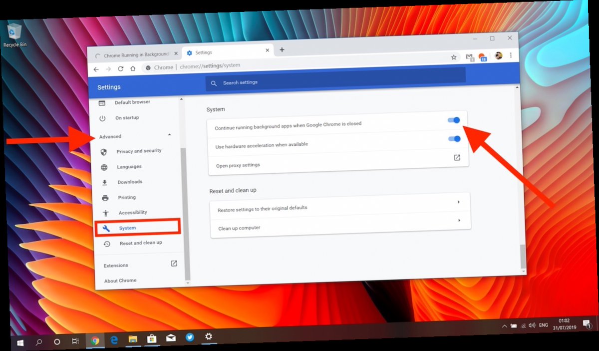Image resolution: width=599 pixels, height=351 pixels.
Task: Switch to the Chrome Running in Background tab
Action: pos(135,53)
